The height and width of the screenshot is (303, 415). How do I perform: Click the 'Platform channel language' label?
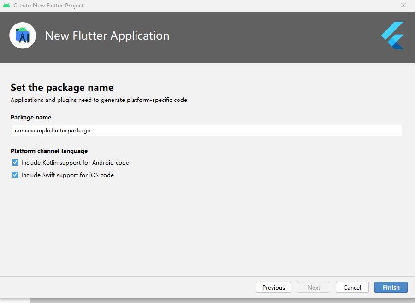[49, 151]
